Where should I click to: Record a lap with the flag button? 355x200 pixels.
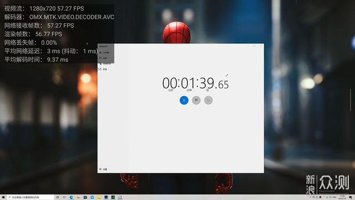[196, 100]
